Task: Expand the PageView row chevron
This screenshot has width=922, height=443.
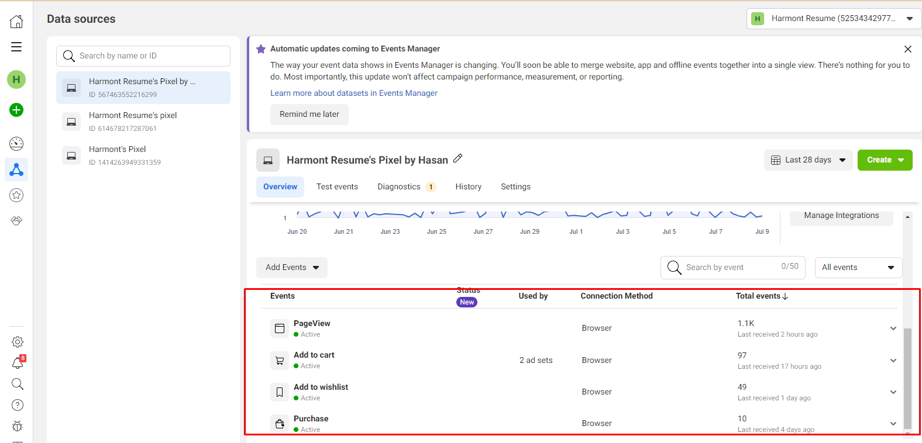Action: coord(893,328)
